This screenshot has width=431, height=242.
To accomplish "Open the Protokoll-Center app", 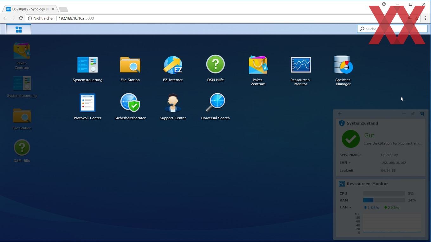I will [x=87, y=107].
